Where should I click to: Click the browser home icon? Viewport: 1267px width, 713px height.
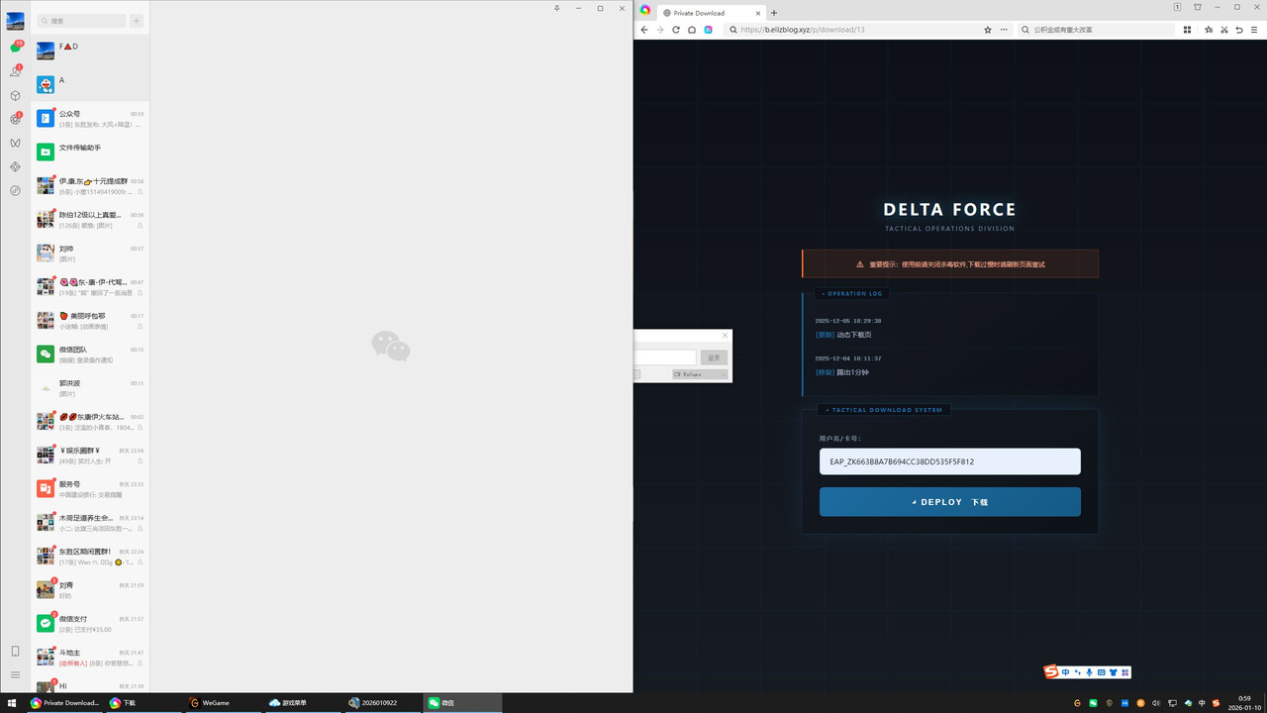(x=692, y=30)
